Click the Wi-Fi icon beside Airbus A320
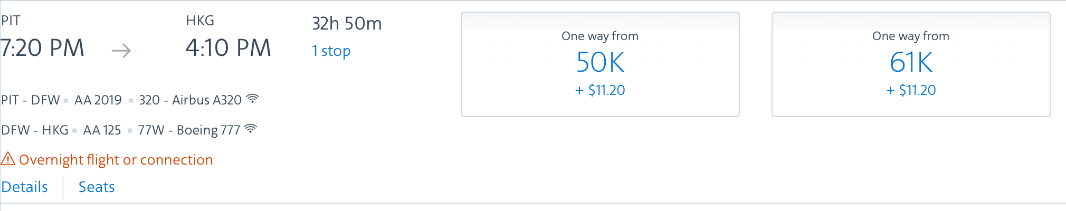 tap(253, 99)
